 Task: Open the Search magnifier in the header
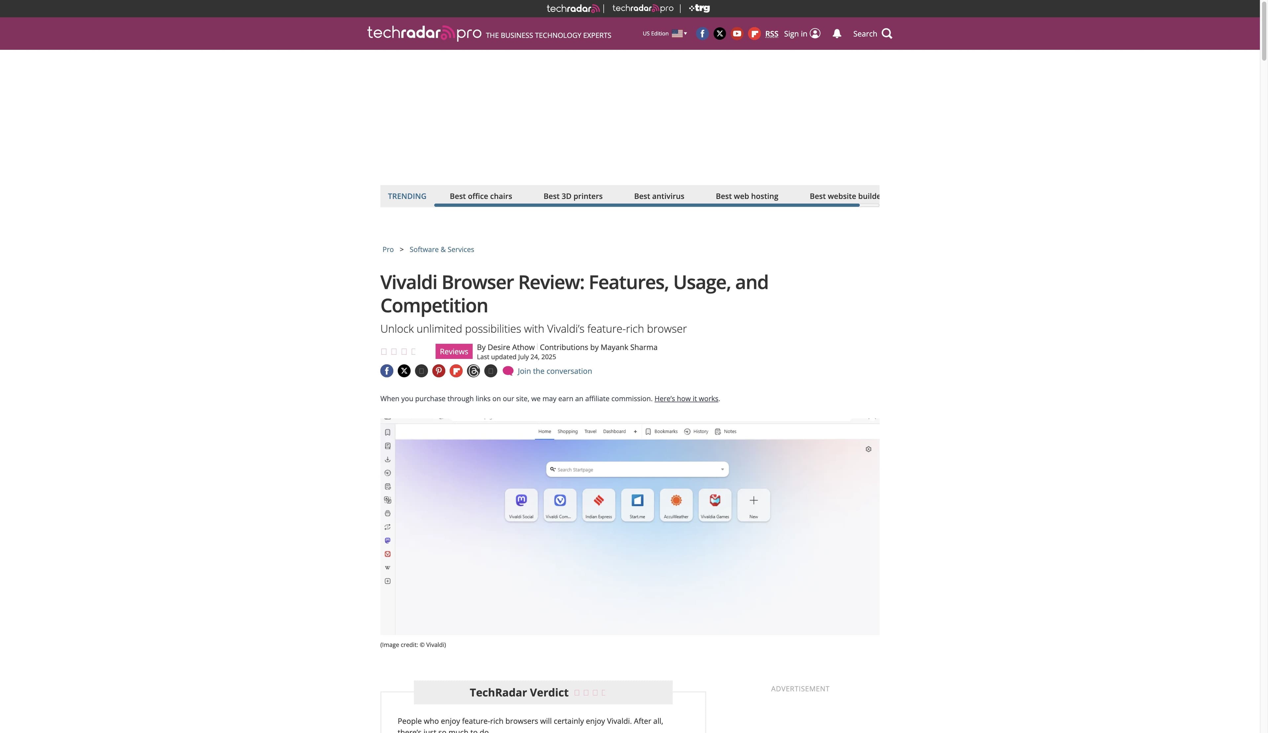pos(887,34)
